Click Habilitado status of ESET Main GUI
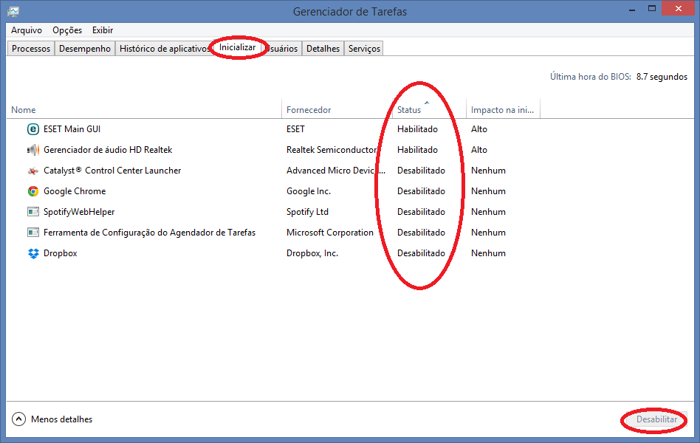The image size is (700, 443). (x=417, y=129)
